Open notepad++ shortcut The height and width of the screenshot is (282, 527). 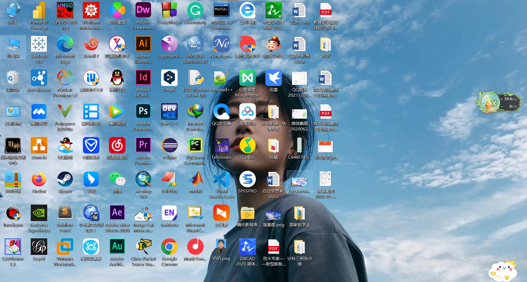click(x=221, y=78)
